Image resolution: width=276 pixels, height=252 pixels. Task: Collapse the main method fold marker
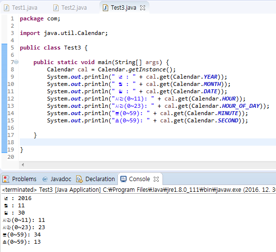pos(16,62)
